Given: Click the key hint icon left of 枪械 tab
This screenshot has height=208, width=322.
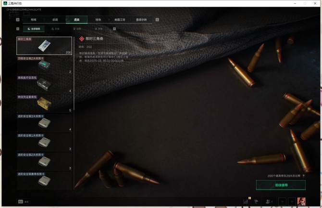Looking at the screenshot, I should point(18,20).
